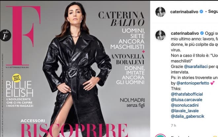Click the 7 h post timestamp
The width and height of the screenshot is (218, 137).
pos(173,125)
